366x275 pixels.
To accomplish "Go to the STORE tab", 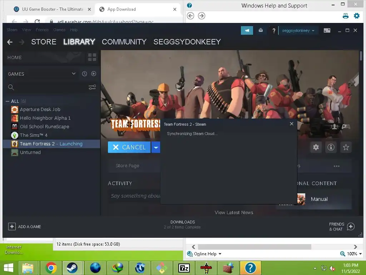I will pos(44,42).
